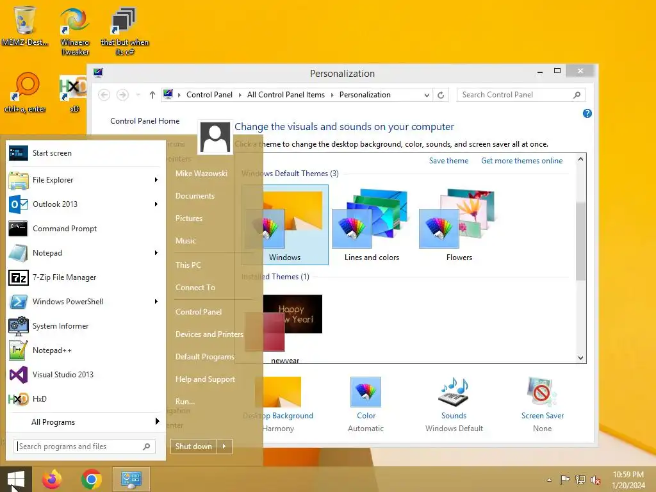656x492 pixels.
Task: Open 'ctrl+a, enter' desktop shortcut
Action: [25, 93]
